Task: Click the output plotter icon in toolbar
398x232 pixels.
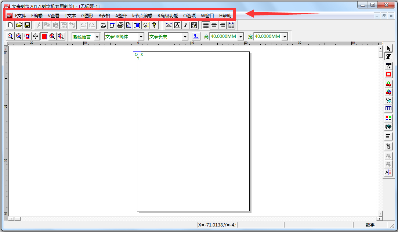Action: click(103, 25)
